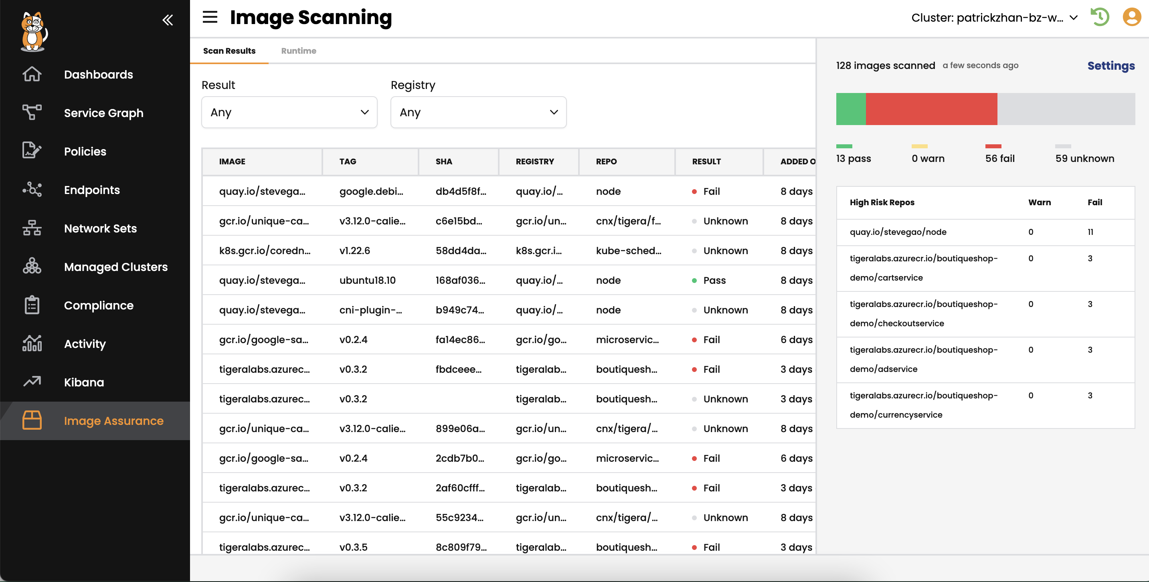Navigate to Endpoints
The height and width of the screenshot is (582, 1149).
click(92, 190)
